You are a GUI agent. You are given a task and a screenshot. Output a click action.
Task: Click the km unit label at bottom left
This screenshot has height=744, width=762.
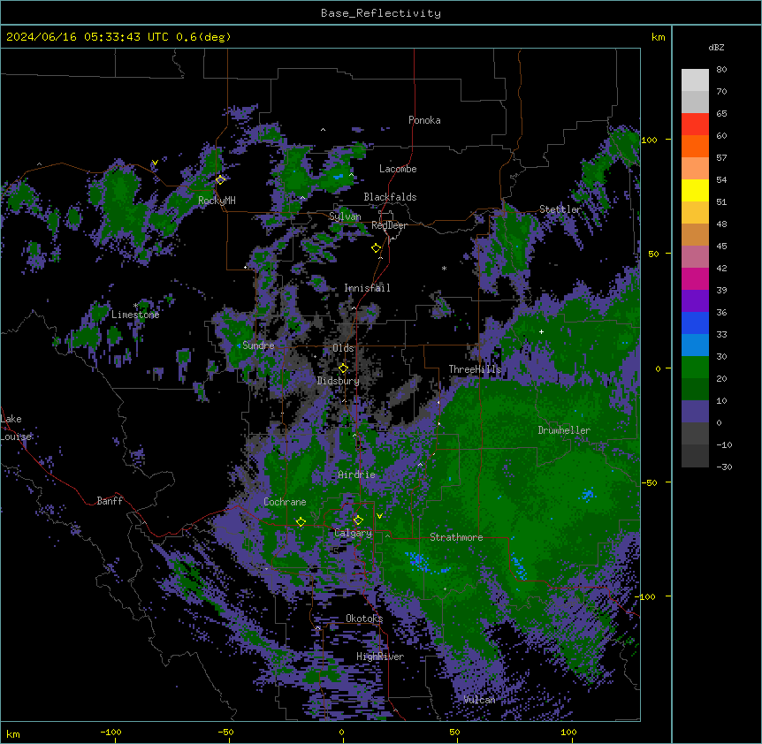tap(13, 734)
